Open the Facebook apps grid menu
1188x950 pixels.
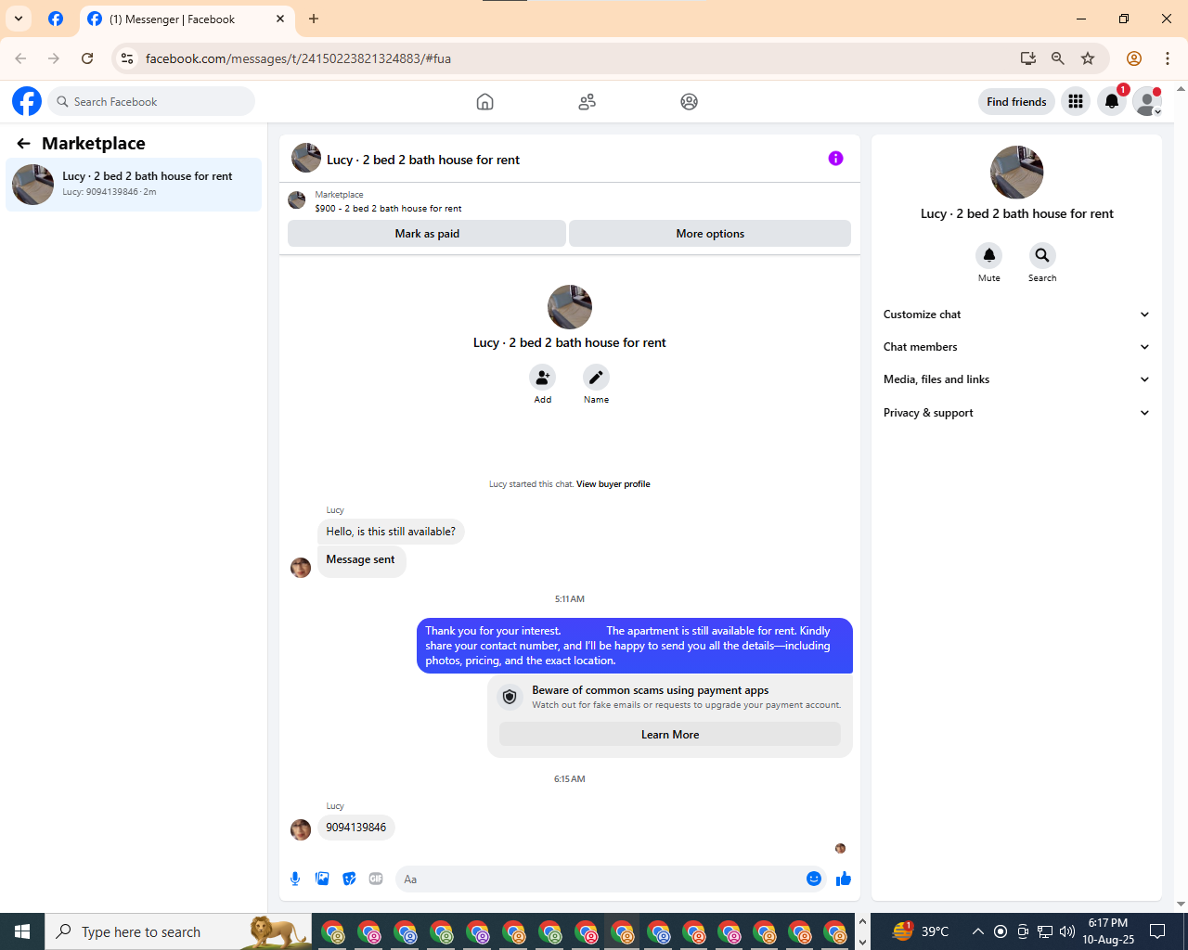1076,102
